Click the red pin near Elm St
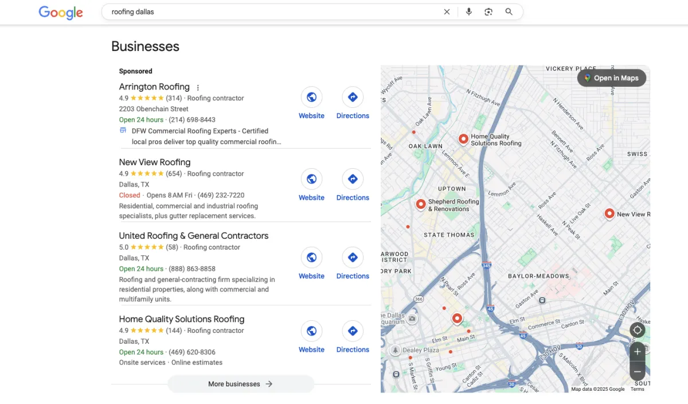The height and width of the screenshot is (404, 688). click(457, 318)
